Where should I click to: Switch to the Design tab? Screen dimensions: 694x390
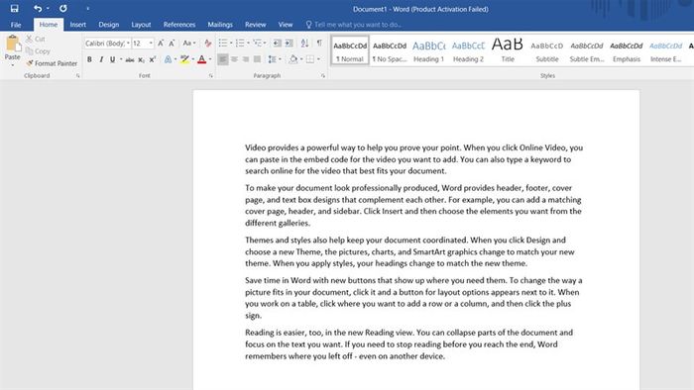(109, 25)
